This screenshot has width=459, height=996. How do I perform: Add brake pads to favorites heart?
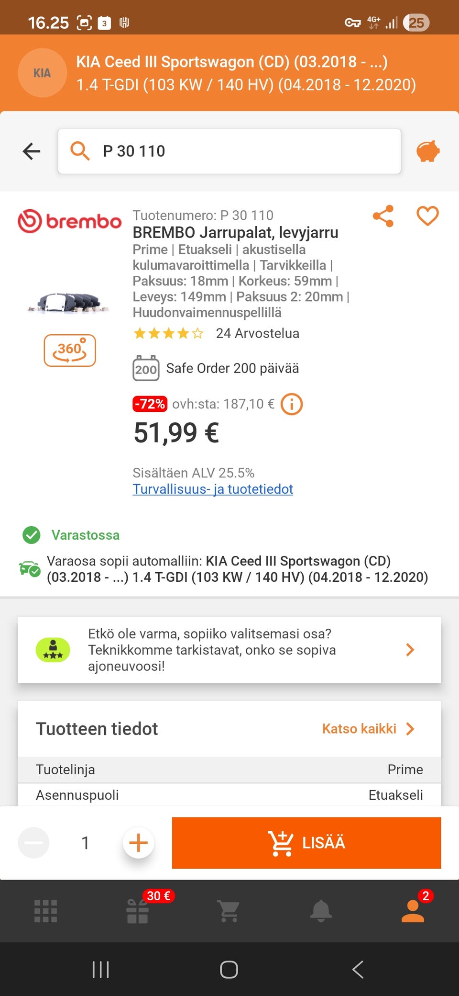tap(427, 216)
